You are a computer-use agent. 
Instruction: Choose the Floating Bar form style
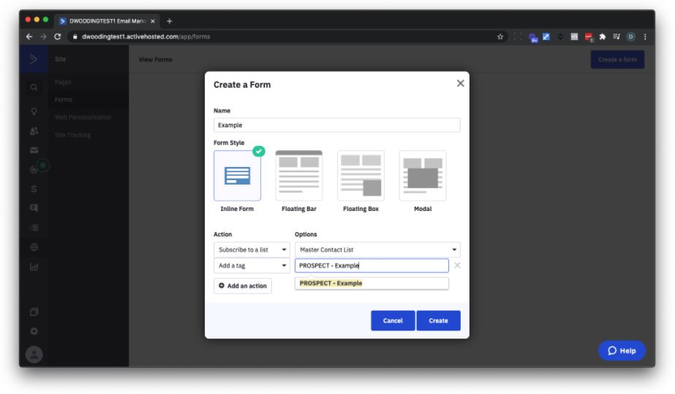click(x=298, y=176)
